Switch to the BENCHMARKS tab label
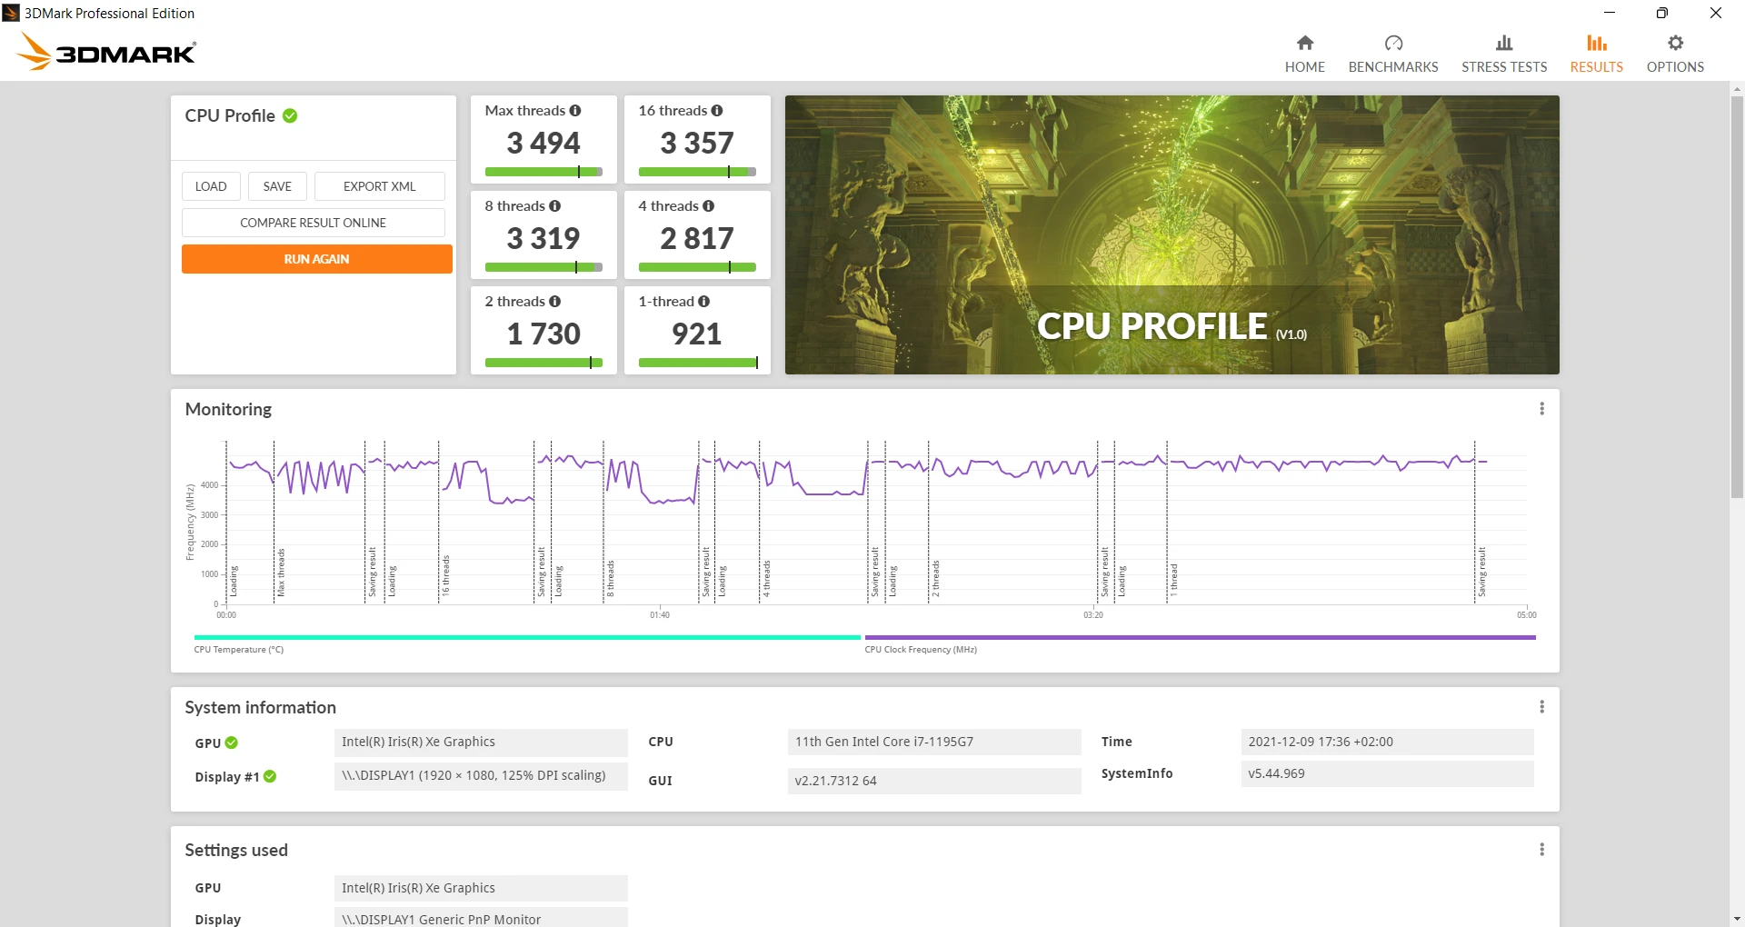Screen dimensions: 1745x927 point(1393,67)
